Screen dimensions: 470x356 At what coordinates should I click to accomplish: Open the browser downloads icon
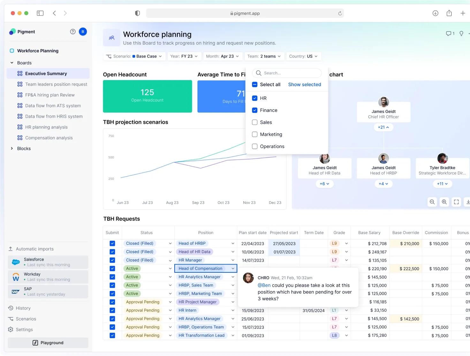click(x=435, y=13)
